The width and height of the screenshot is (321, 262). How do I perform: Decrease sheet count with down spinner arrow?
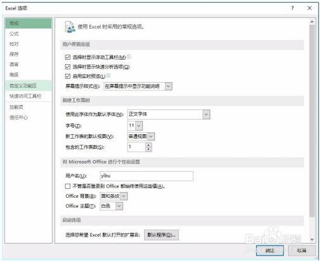point(148,149)
